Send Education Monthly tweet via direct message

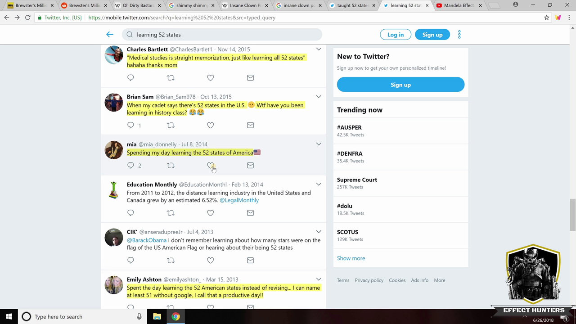click(250, 213)
